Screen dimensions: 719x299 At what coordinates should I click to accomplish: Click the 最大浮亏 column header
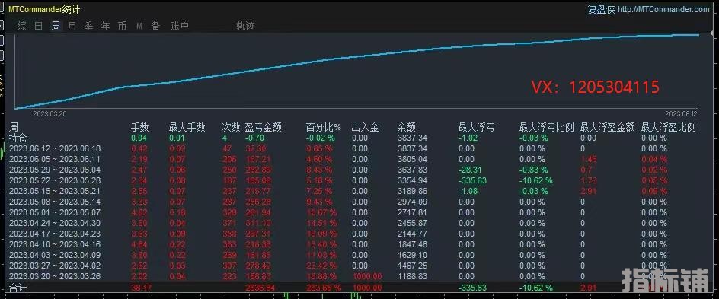point(477,127)
